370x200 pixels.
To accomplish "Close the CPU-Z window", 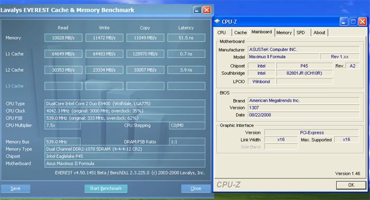I will [x=363, y=22].
